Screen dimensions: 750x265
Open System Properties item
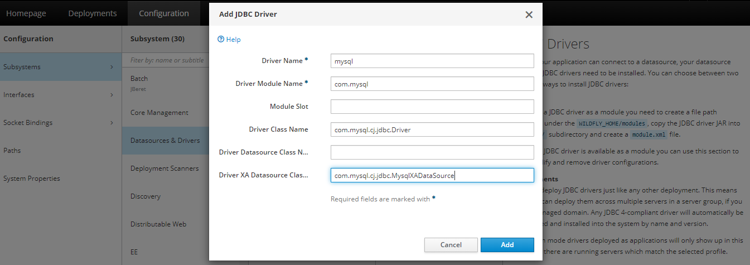tap(61, 179)
